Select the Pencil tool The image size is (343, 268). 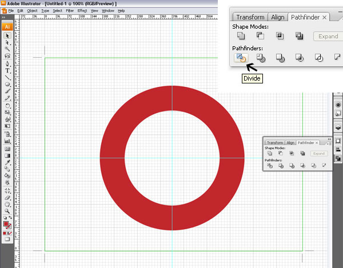click(x=7, y=98)
